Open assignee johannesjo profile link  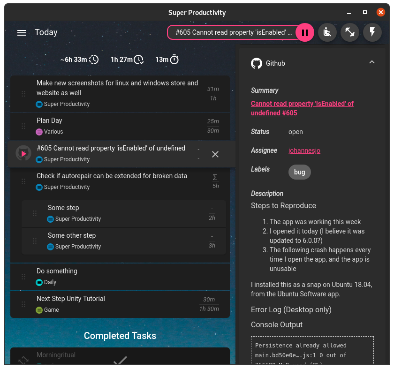(304, 151)
